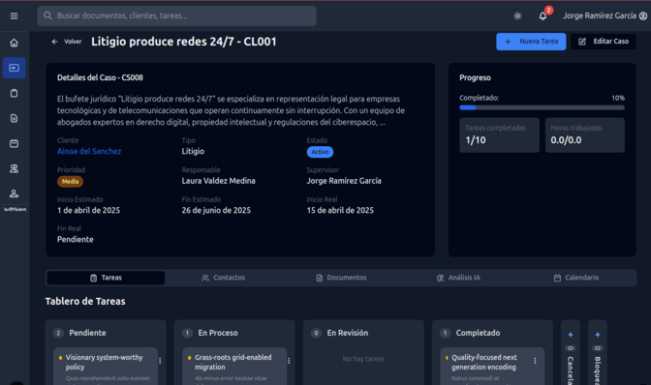Screen dimensions: 651x385
Task: Open the Jorge Ramírez García profile menu
Action: (604, 15)
